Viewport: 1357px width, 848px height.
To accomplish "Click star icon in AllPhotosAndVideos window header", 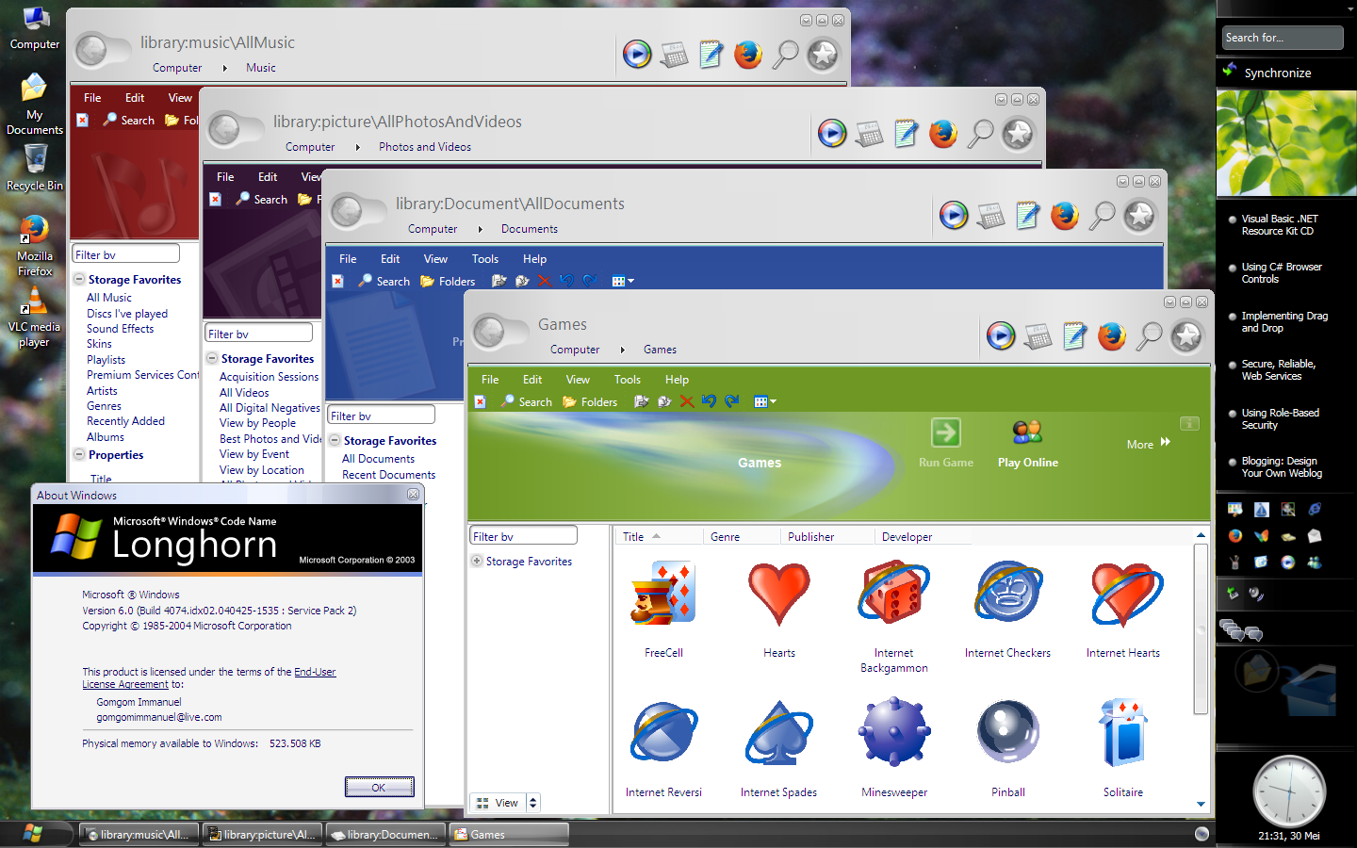I will [1018, 134].
